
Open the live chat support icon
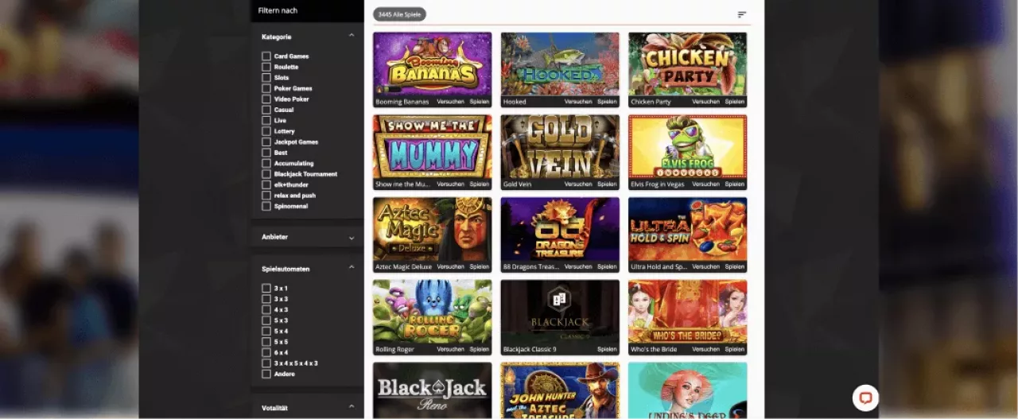point(865,398)
